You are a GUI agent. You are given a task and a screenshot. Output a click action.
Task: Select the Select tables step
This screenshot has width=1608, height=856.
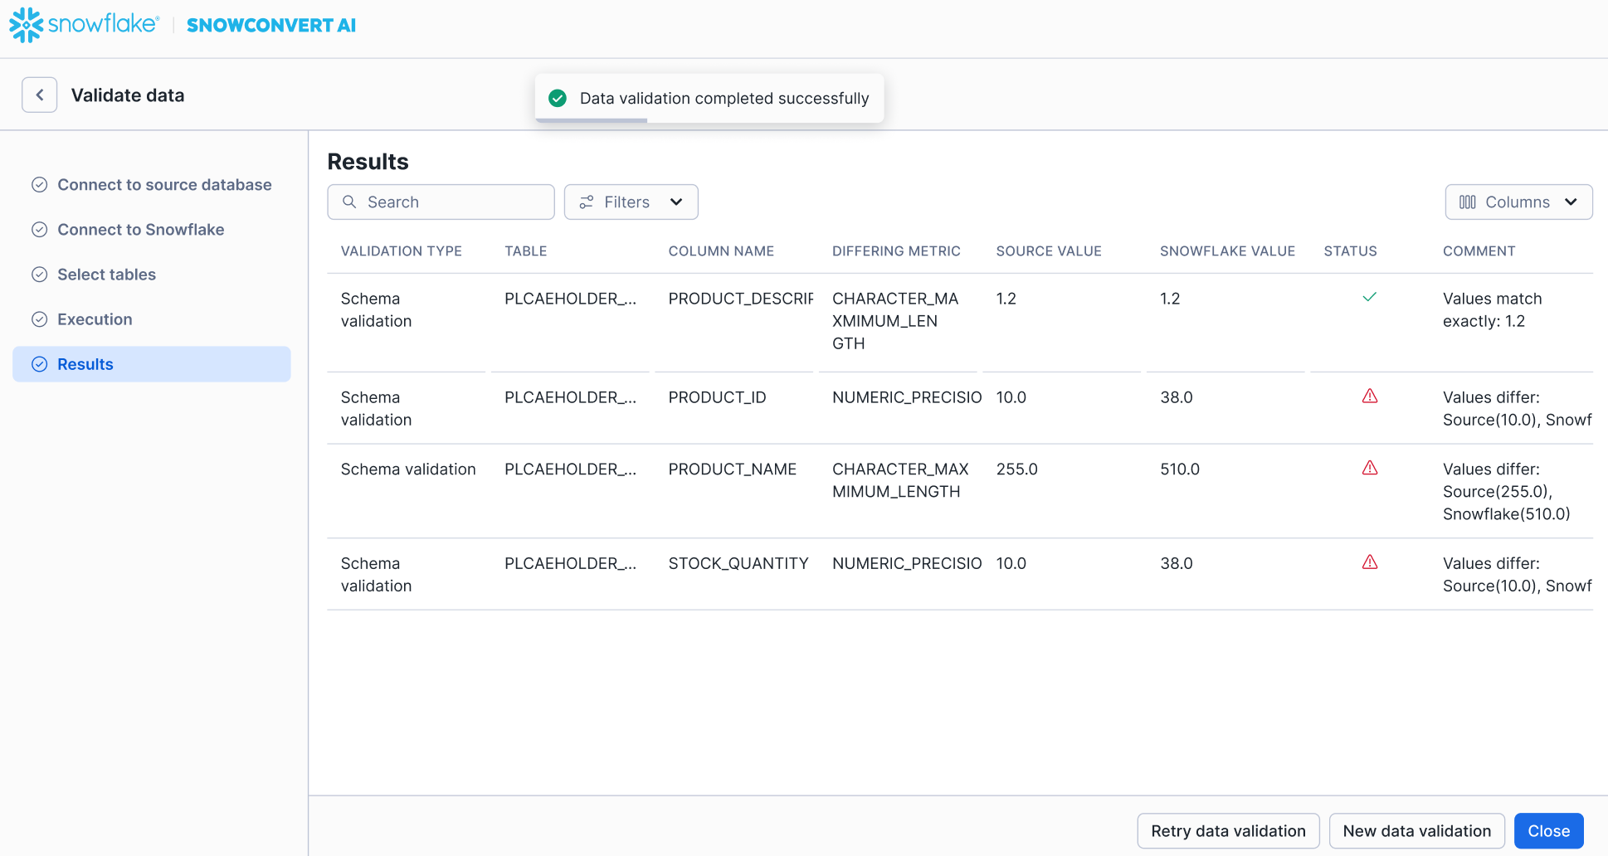click(106, 275)
